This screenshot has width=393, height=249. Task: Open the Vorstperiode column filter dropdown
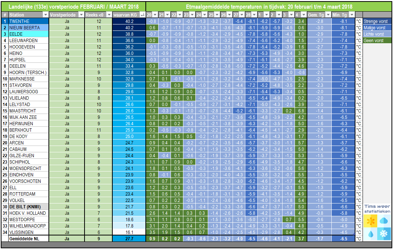click(81, 15)
